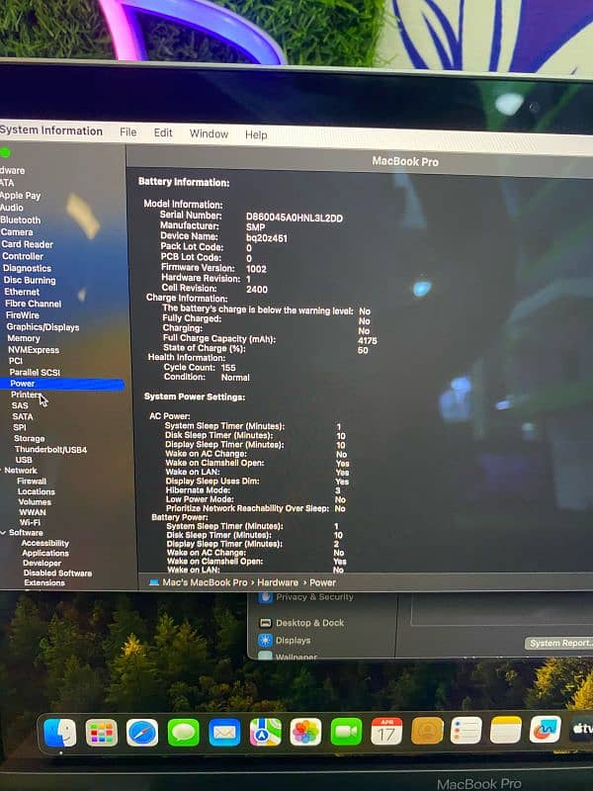Screen dimensions: 593x791
Task: Launch Safari from the dock
Action: (142, 733)
